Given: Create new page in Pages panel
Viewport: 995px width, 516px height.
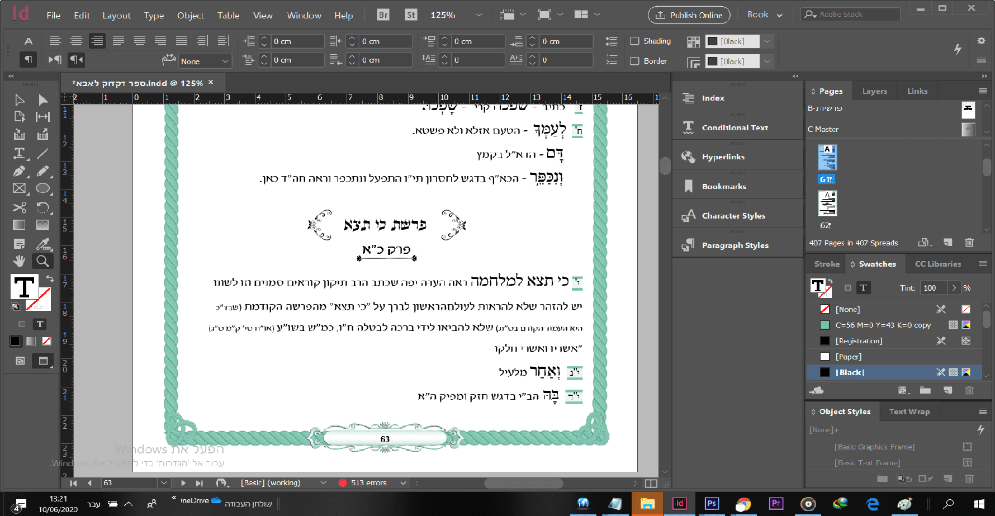Looking at the screenshot, I should click(x=947, y=242).
